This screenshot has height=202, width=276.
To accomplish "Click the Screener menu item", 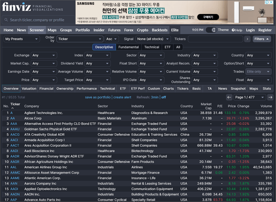I will tap(37, 30).
